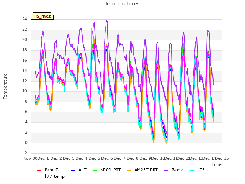The width and height of the screenshot is (245, 184).
Task: Click the -2 y-axis tick label
Action: coord(25,153)
